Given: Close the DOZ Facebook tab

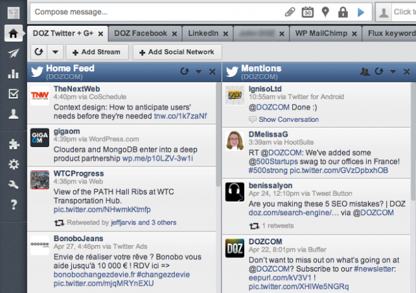Looking at the screenshot, I should pos(174,34).
